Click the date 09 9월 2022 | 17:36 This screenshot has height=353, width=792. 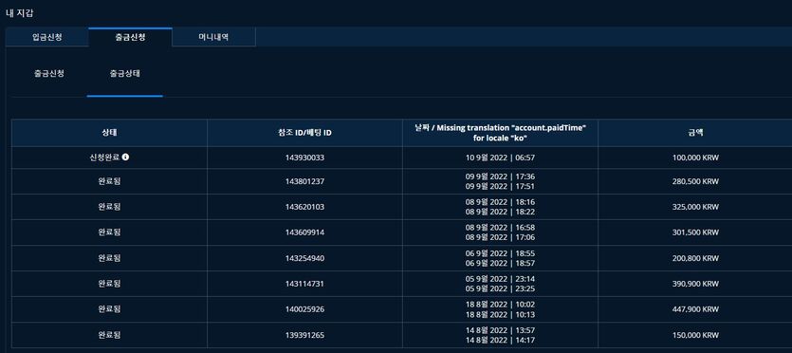tap(500, 176)
